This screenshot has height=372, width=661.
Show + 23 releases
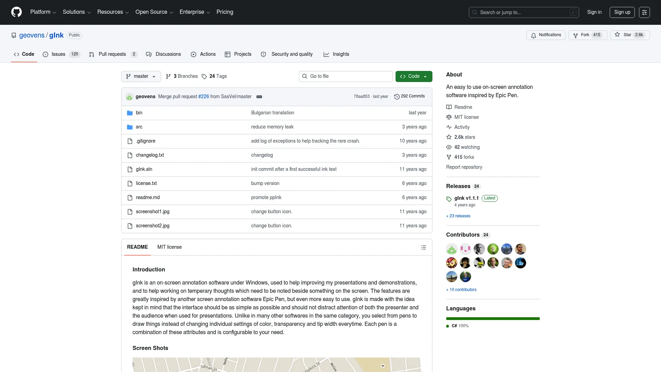458,216
